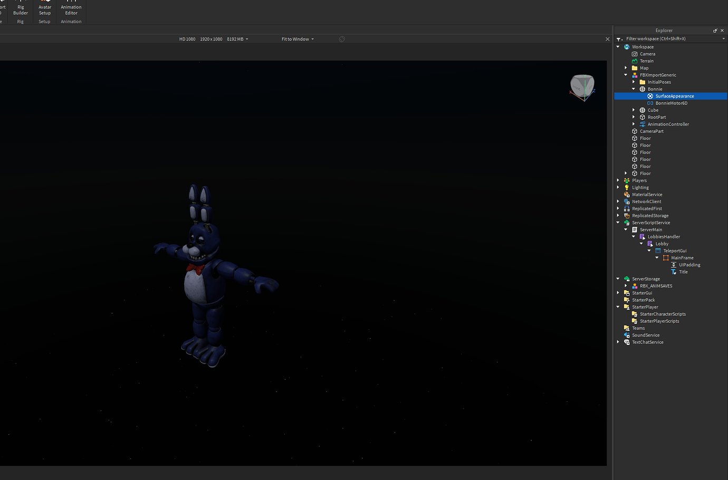Click the view orientation cube gizmo

point(582,87)
